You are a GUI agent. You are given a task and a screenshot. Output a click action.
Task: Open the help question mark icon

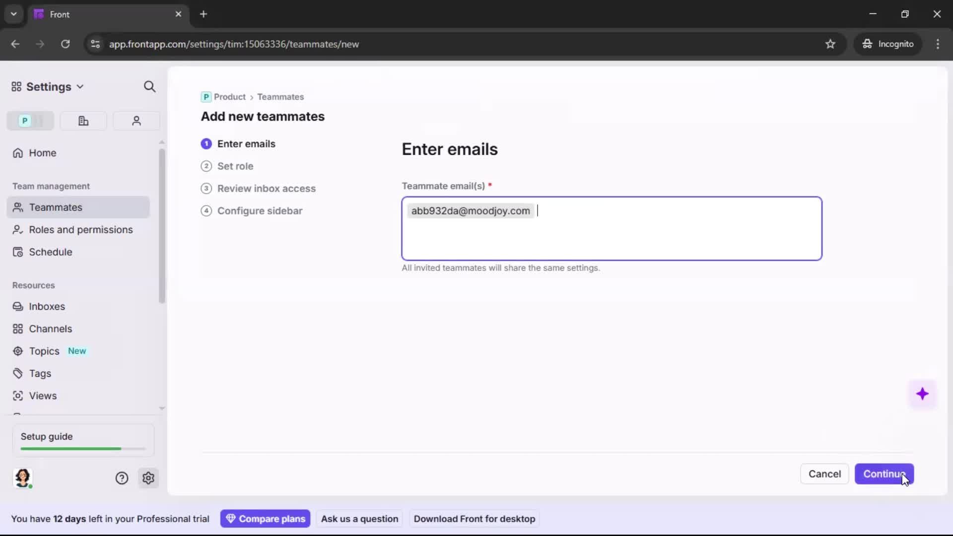tap(122, 478)
